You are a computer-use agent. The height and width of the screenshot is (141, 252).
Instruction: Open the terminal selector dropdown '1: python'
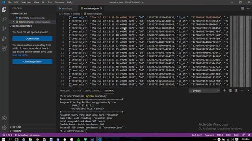click(204, 90)
